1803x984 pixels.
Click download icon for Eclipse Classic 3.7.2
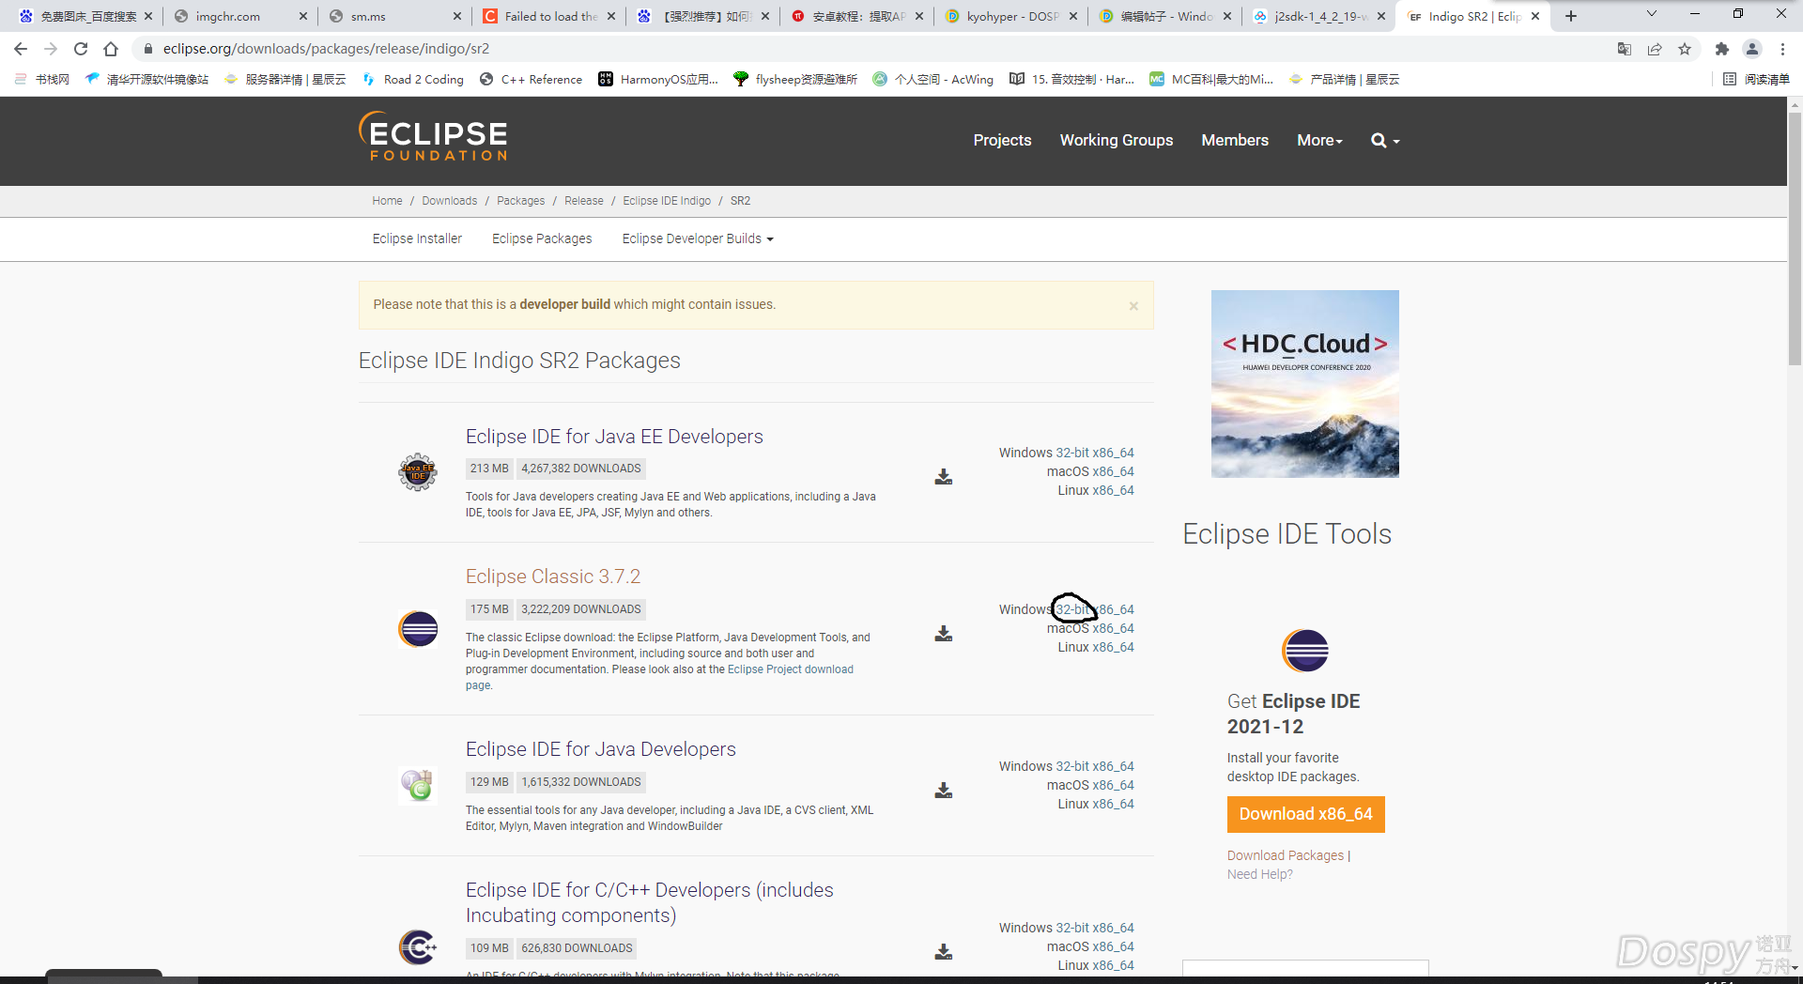pyautogui.click(x=944, y=634)
